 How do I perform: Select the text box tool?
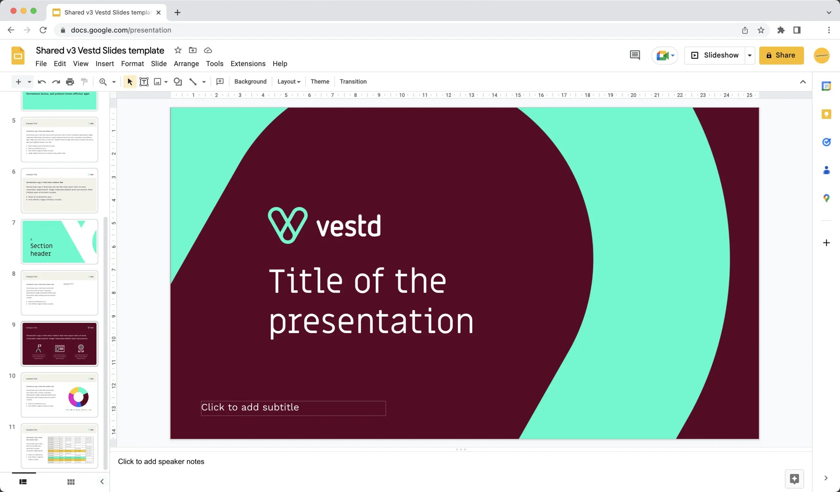pyautogui.click(x=144, y=82)
